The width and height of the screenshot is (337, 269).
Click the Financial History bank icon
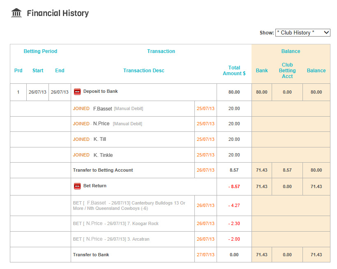click(x=16, y=12)
